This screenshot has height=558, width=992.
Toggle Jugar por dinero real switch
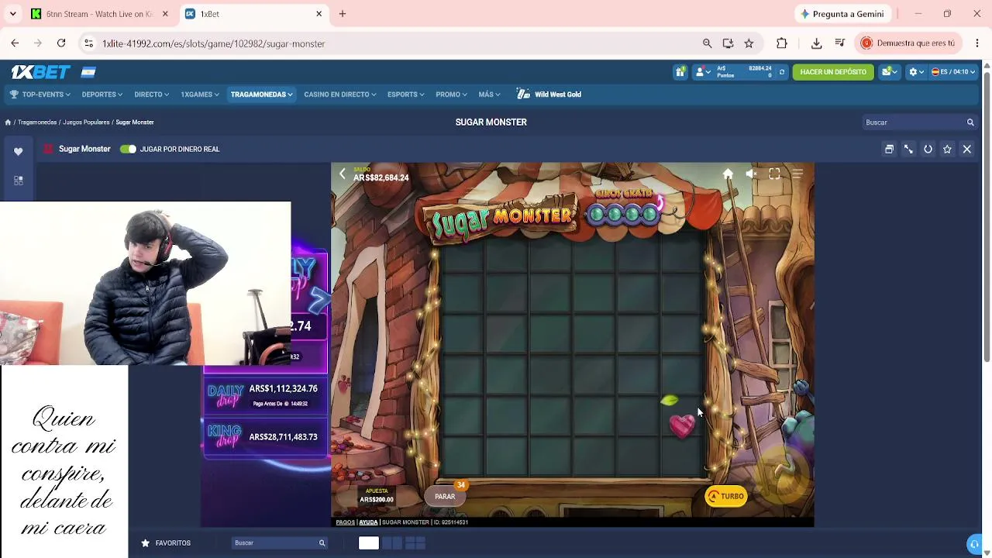(x=128, y=149)
